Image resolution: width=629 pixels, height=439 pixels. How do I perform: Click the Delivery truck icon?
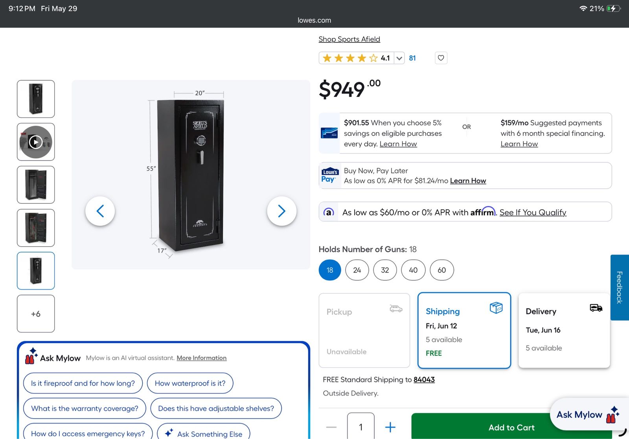596,308
